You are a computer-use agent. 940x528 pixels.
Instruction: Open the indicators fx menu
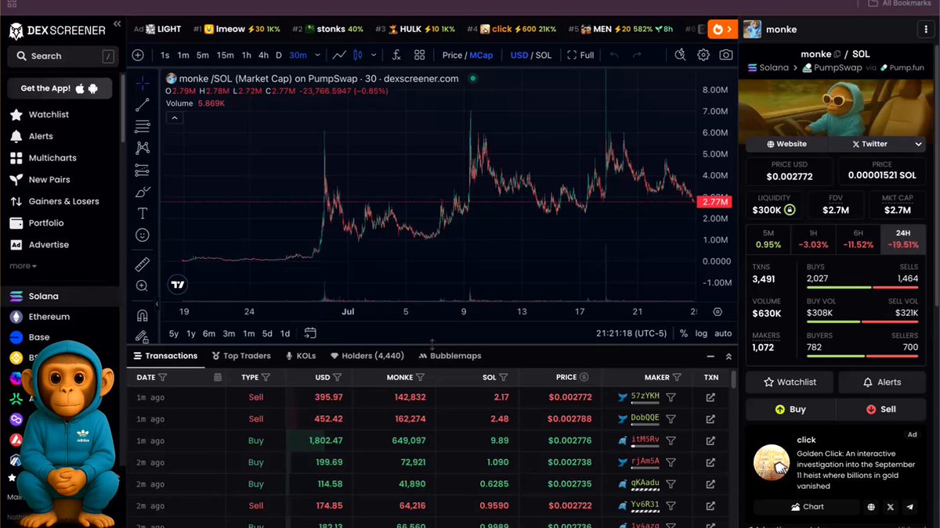coord(396,55)
